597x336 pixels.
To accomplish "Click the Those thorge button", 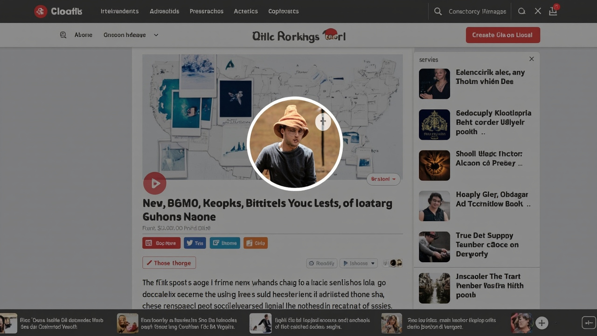I will [169, 263].
